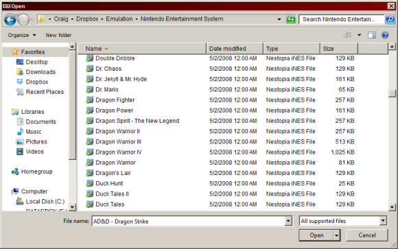Cancel the Open dialog
Image resolution: width=398 pixels, height=249 pixels.
pos(367,235)
